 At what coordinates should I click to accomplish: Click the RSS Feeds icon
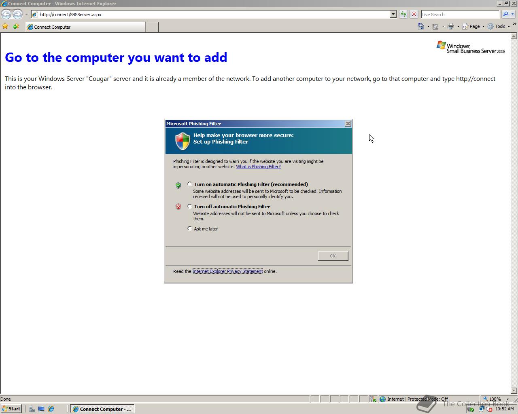pyautogui.click(x=435, y=26)
